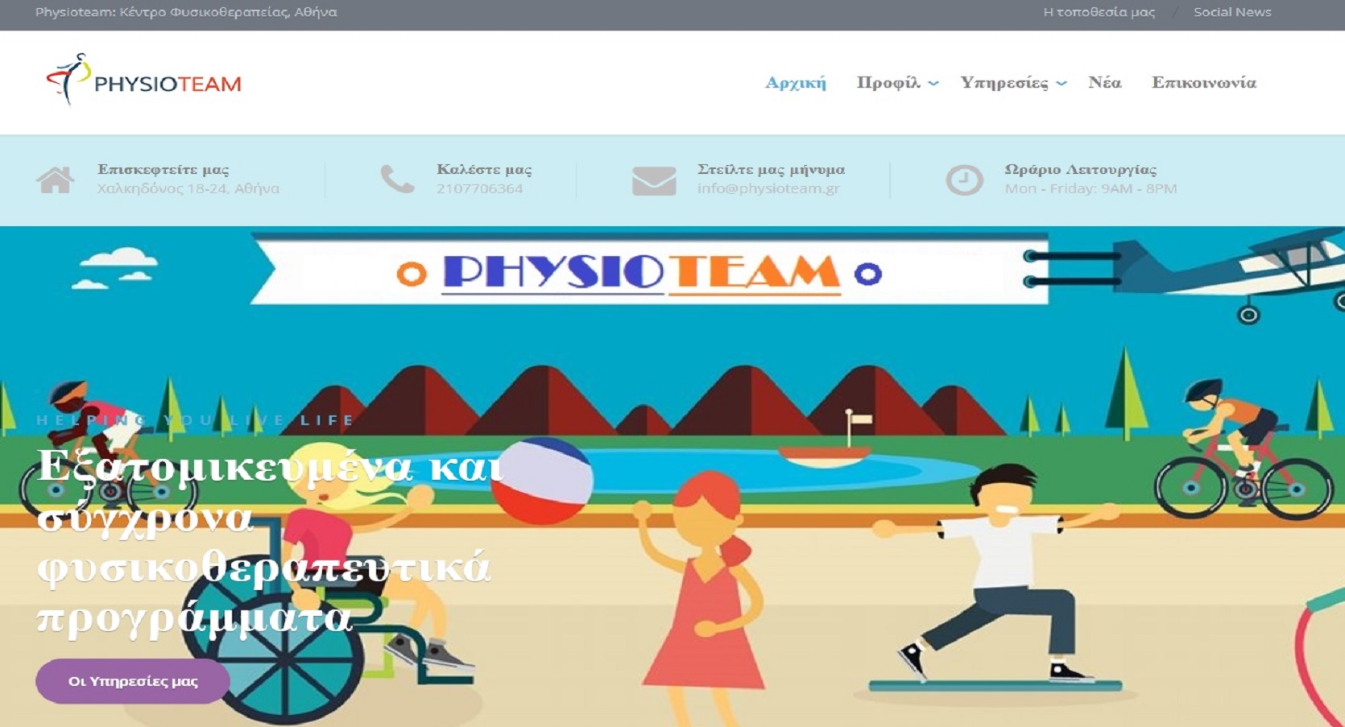The image size is (1345, 727).
Task: Open the Η τοποθεσία μας link
Action: click(1099, 12)
